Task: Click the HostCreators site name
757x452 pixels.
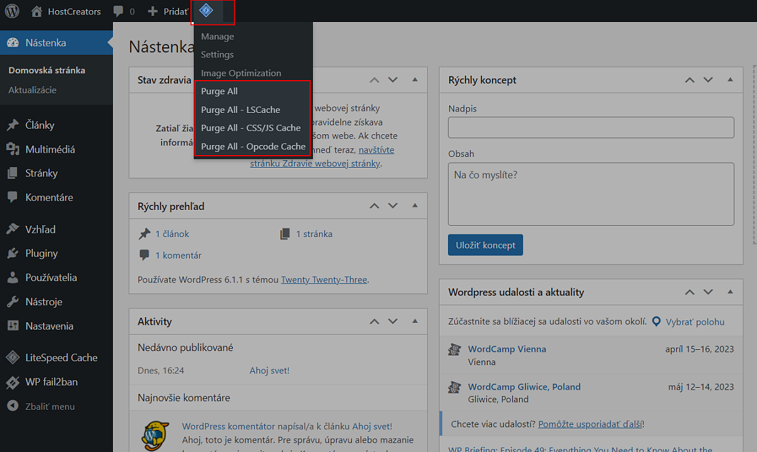Action: [74, 11]
